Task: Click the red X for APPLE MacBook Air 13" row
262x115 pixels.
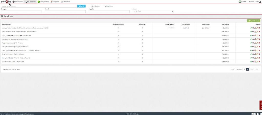Action: pos(259,32)
